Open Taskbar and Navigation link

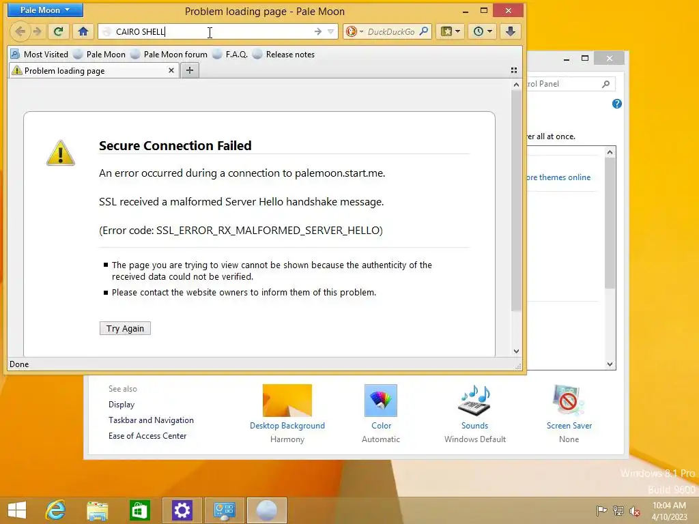tap(151, 420)
